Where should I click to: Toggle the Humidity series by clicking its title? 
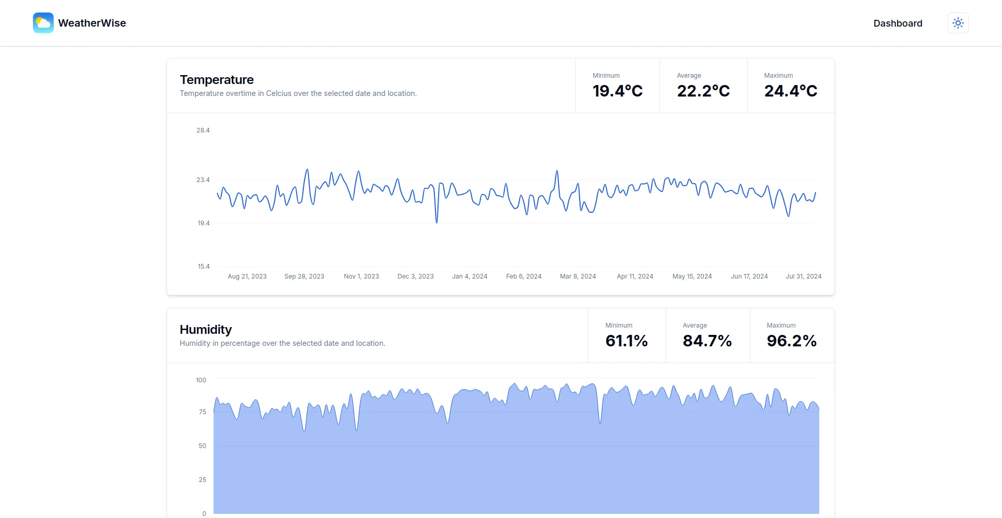pyautogui.click(x=205, y=329)
